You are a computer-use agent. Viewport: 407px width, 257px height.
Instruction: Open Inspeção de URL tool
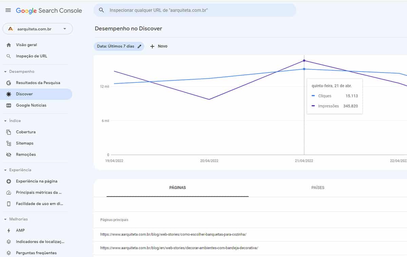point(32,56)
